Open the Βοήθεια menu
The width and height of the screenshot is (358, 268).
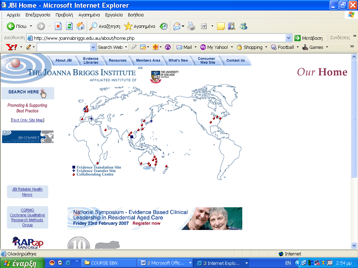coord(136,15)
